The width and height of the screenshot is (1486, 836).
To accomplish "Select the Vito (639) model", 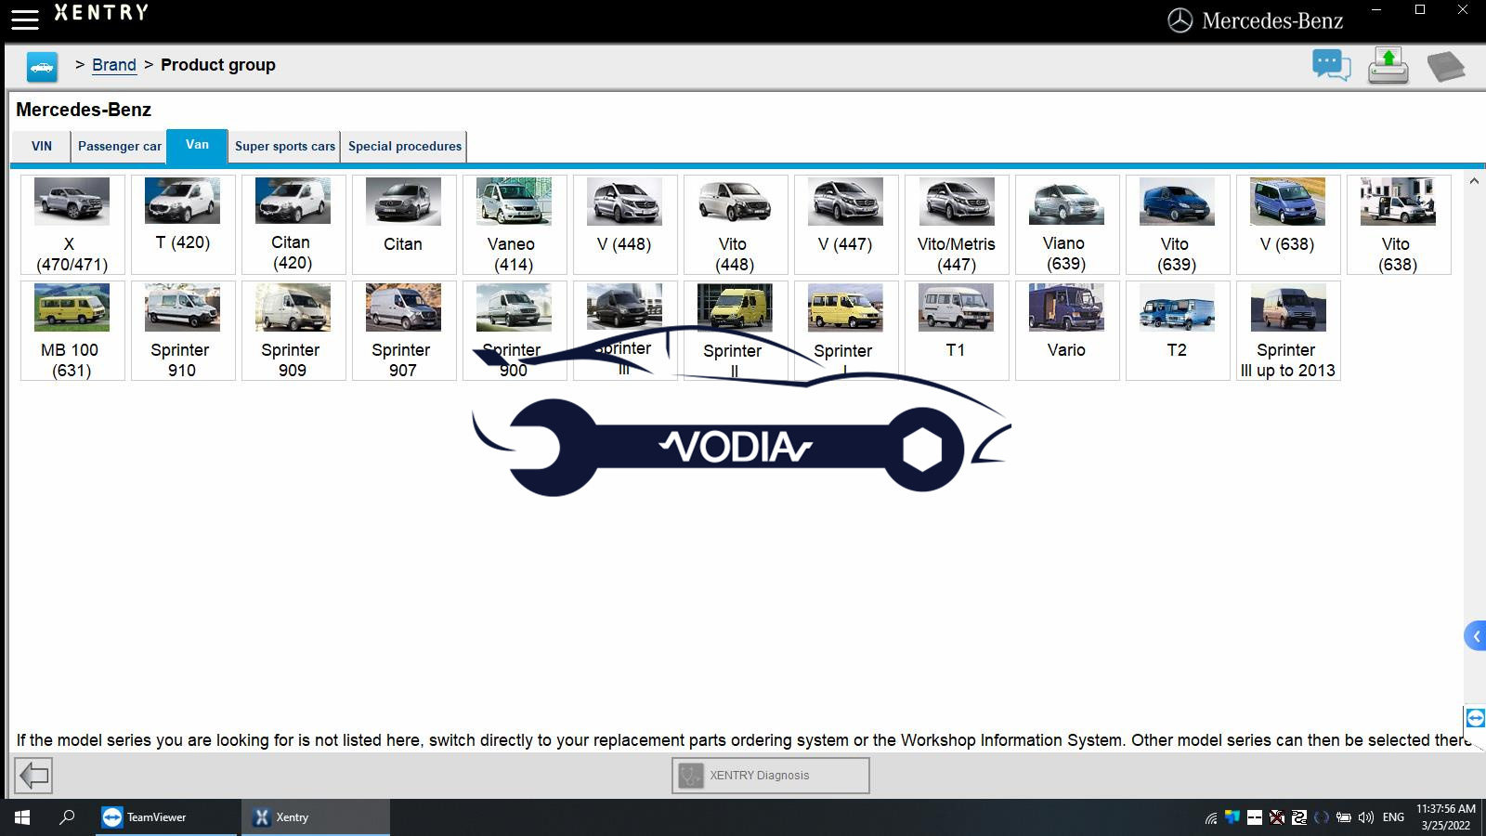I will click(x=1178, y=225).
